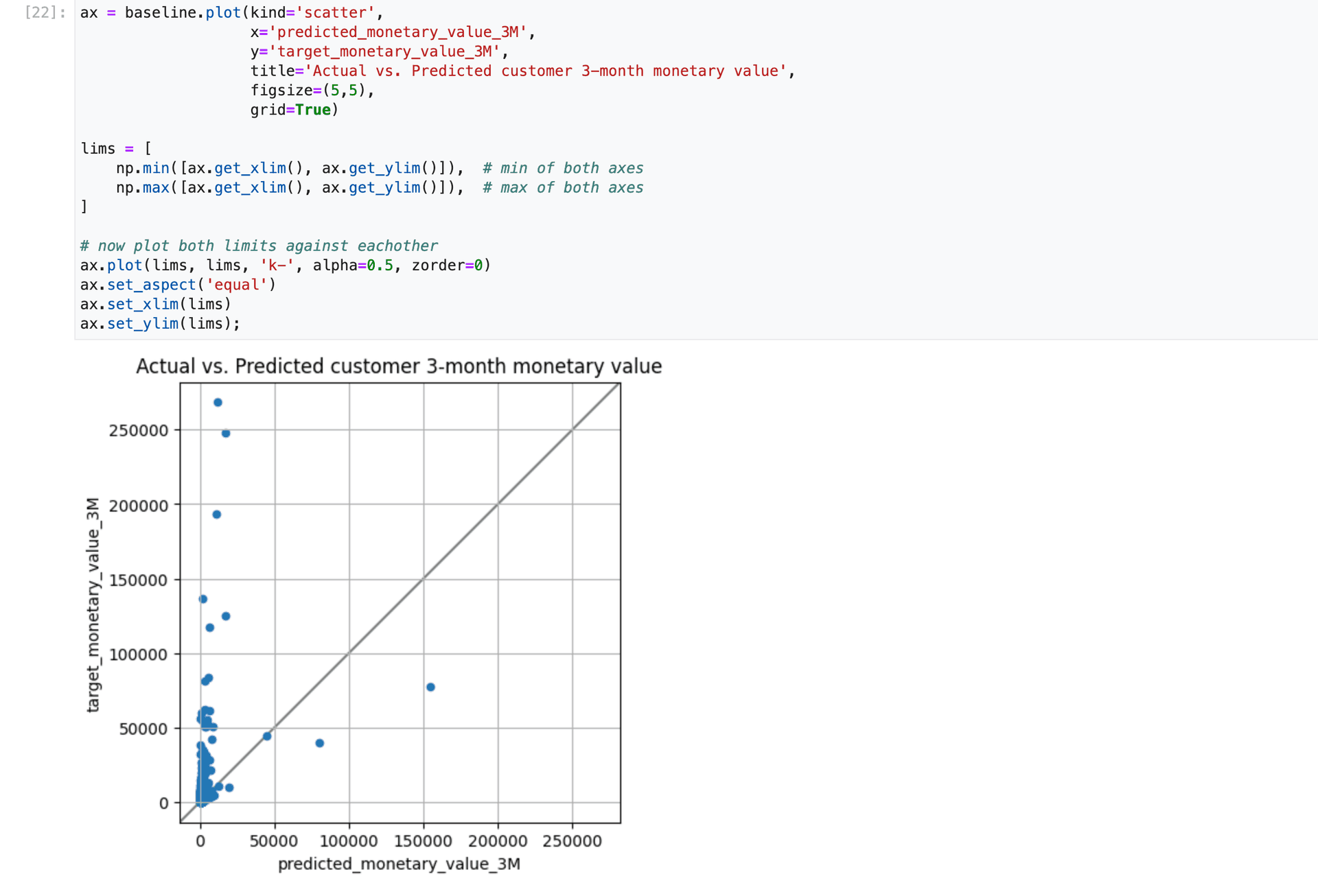This screenshot has height=894, width=1318.
Task: Click the x='predicted_monetary_value_3M' argument
Action: [x=393, y=32]
